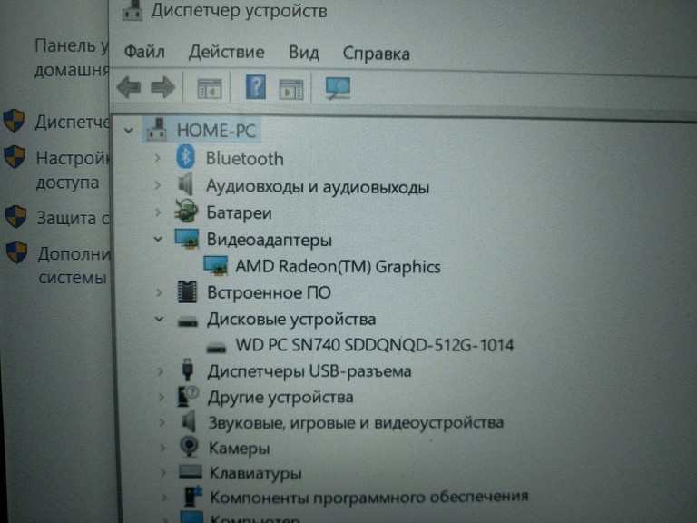Select the Клавиатуры label
Viewport: 697px width, 523px height.
256,473
